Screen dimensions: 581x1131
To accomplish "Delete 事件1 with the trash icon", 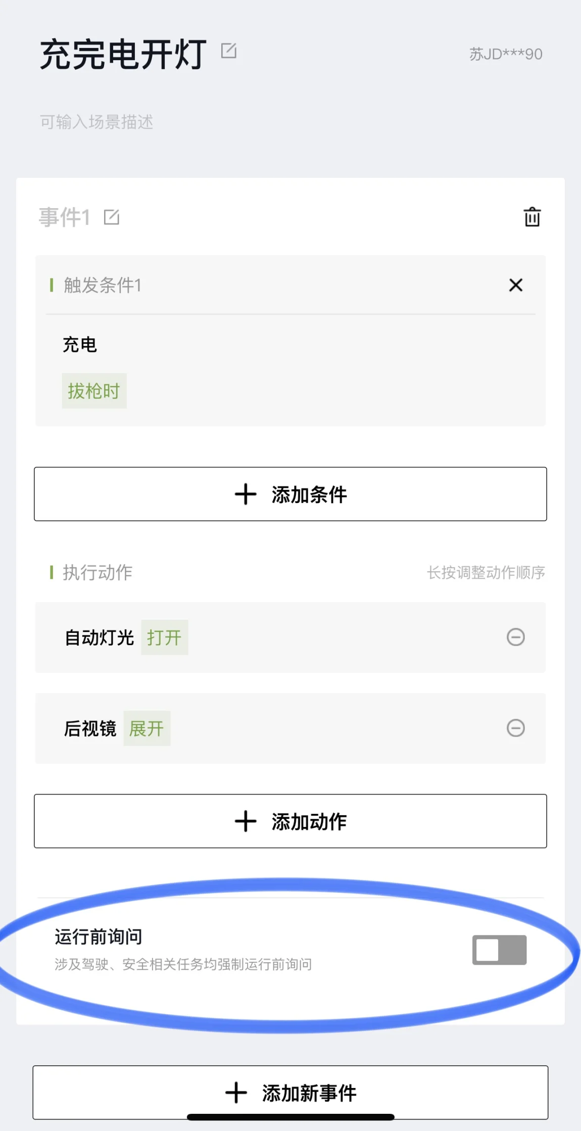I will (532, 217).
